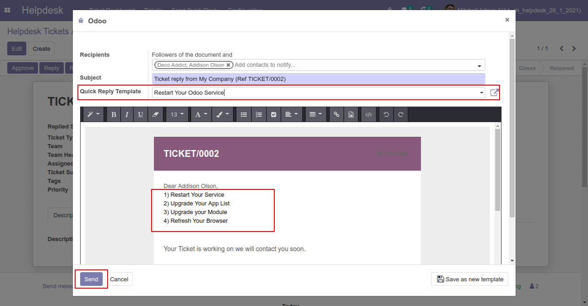The image size is (588, 306).
Task: Click the followers count icon
Action: (534, 286)
